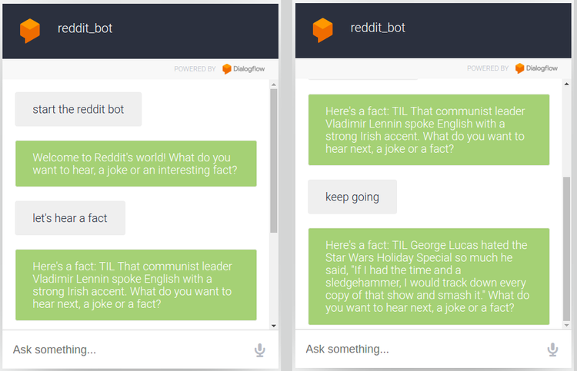Select the 'let's hear a fact' message
Viewport: 577px width, 371px height.
pos(70,218)
